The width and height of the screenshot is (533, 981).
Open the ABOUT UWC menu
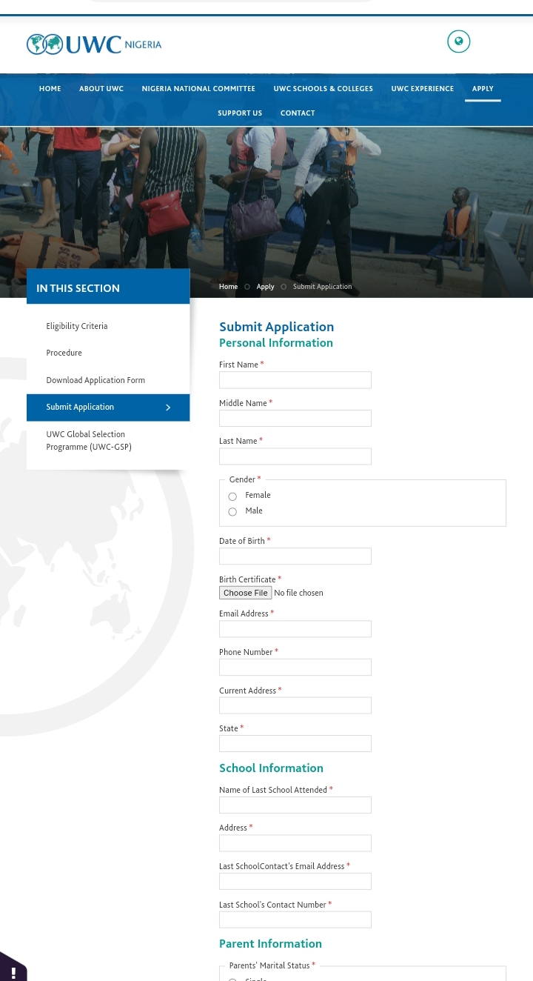pos(101,89)
